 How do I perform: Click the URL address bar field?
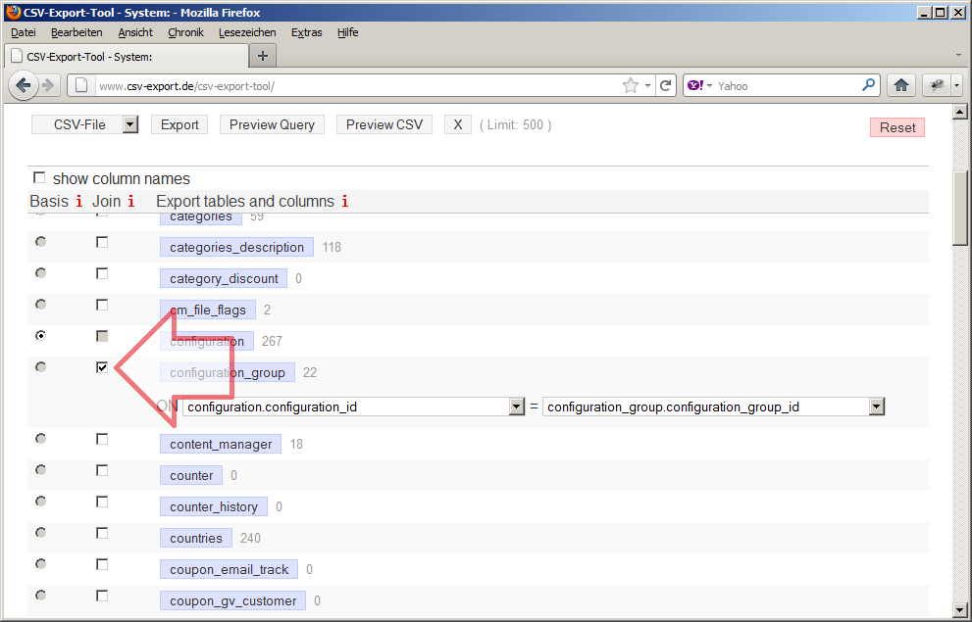pos(353,85)
